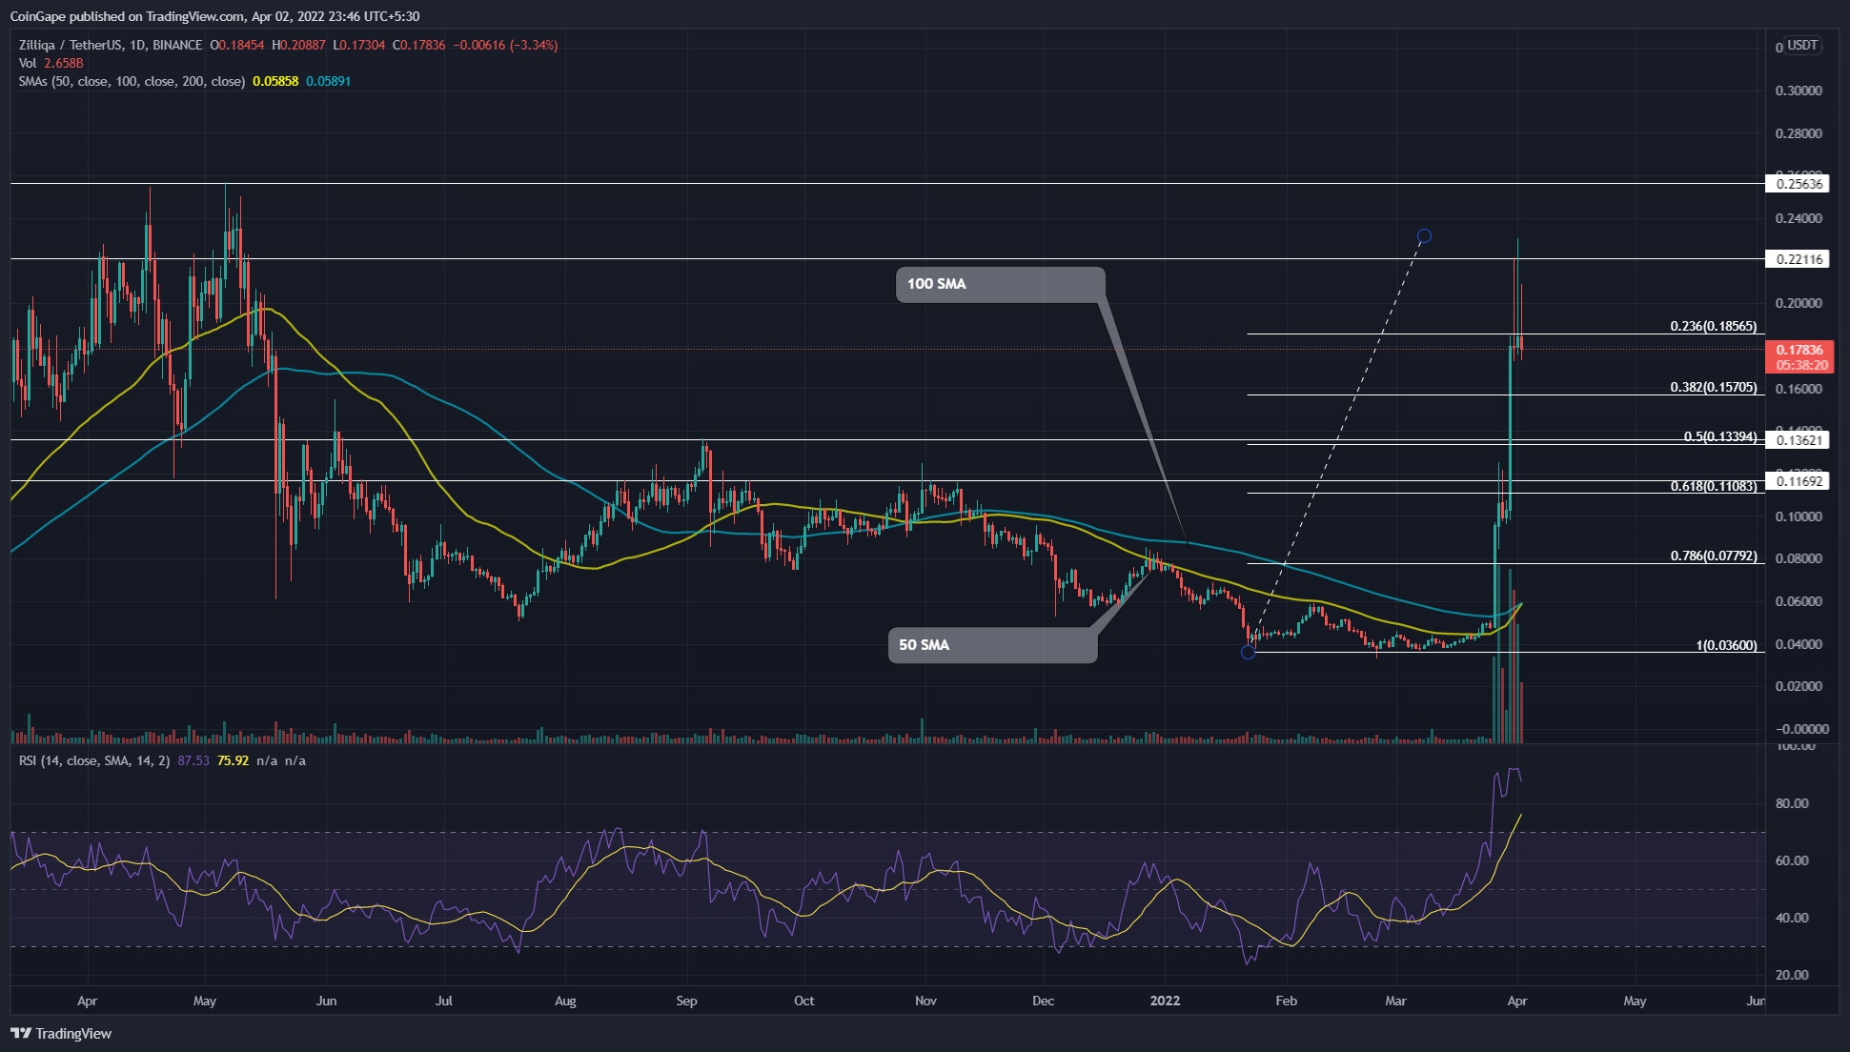The height and width of the screenshot is (1052, 1850).
Task: Click the upper trend line circle endpoint
Action: point(1424,236)
